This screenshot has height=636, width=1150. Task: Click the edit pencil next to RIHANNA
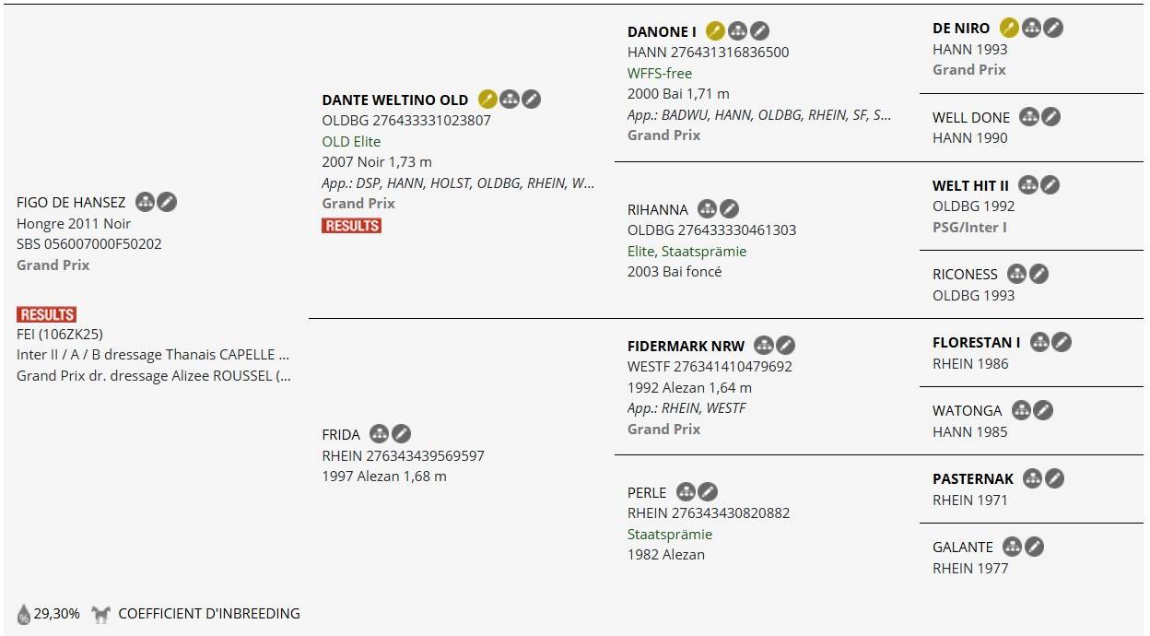tap(729, 209)
